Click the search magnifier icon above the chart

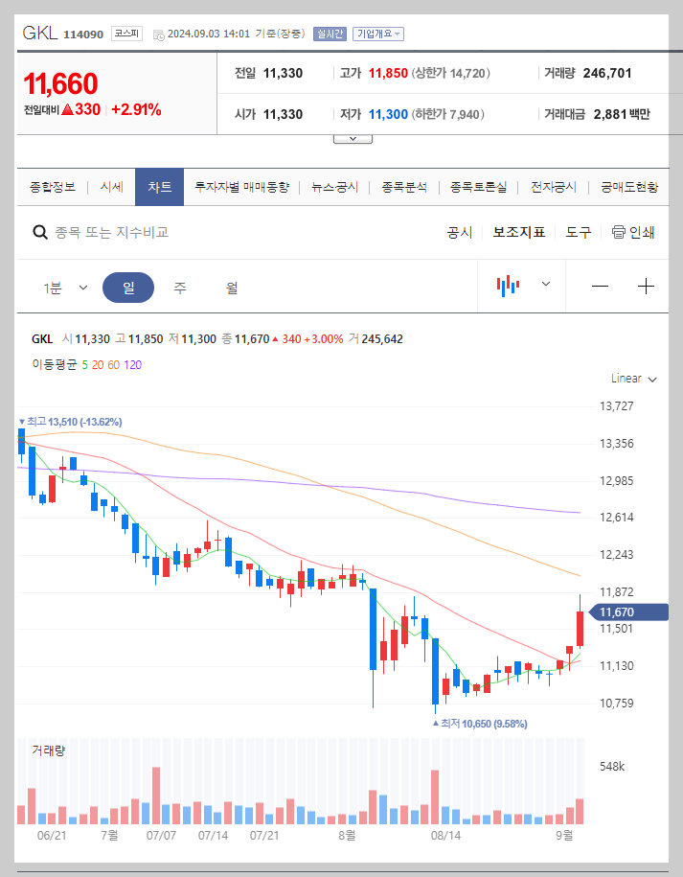click(x=39, y=232)
